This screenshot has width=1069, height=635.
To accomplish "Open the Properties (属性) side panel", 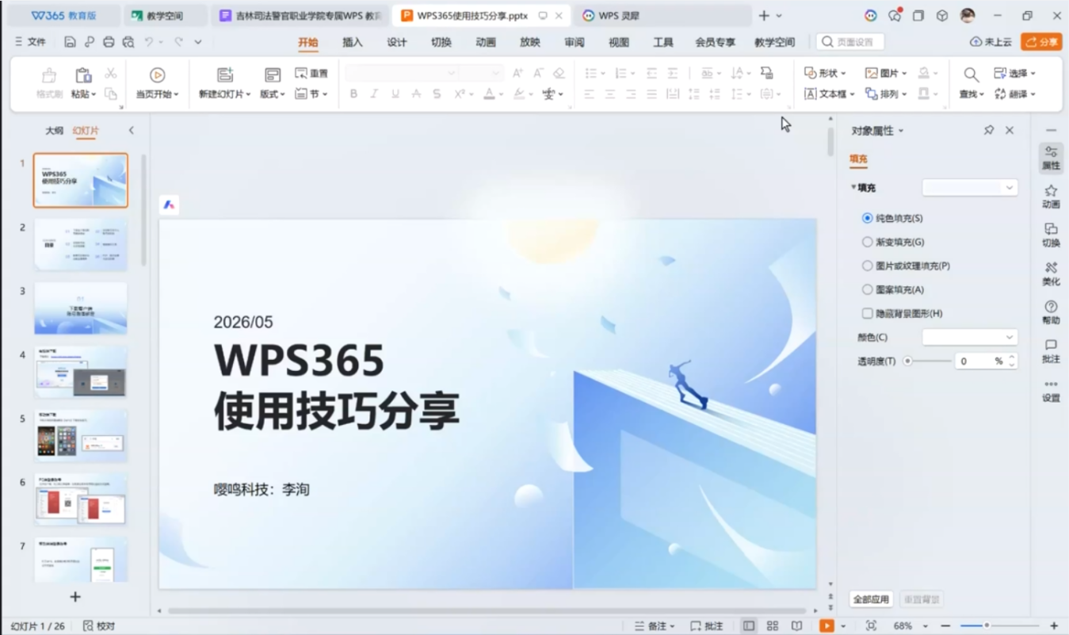I will (1051, 158).
